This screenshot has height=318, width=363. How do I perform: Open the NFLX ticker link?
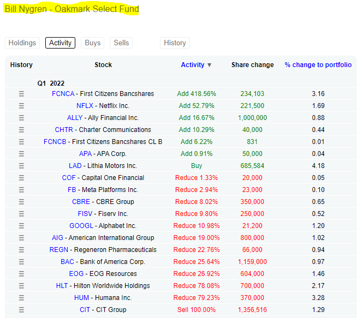pyautogui.click(x=85, y=106)
